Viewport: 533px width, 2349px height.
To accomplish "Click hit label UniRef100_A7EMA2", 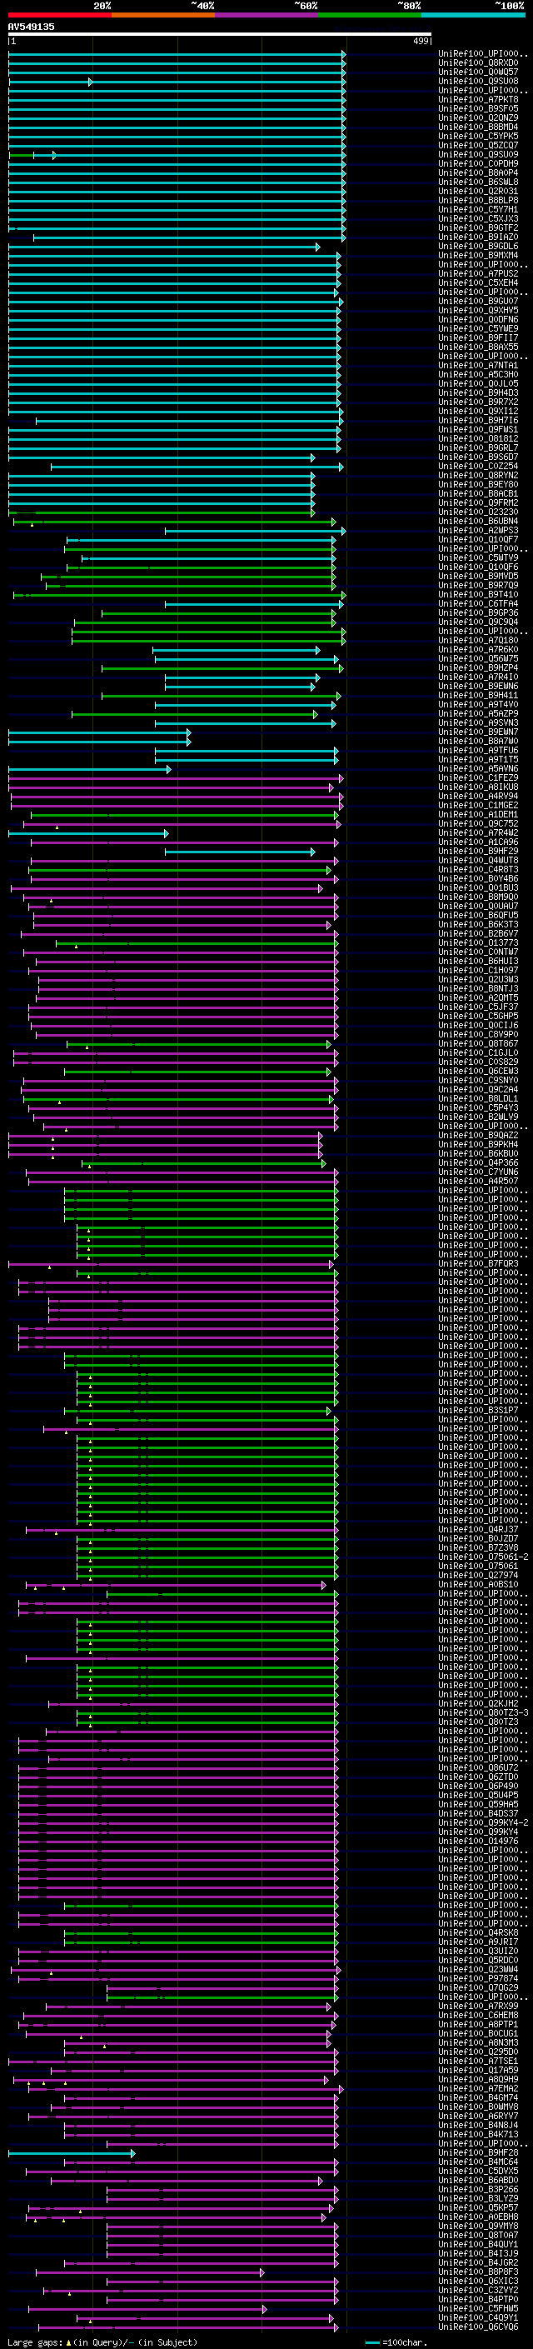I will click(x=478, y=2088).
